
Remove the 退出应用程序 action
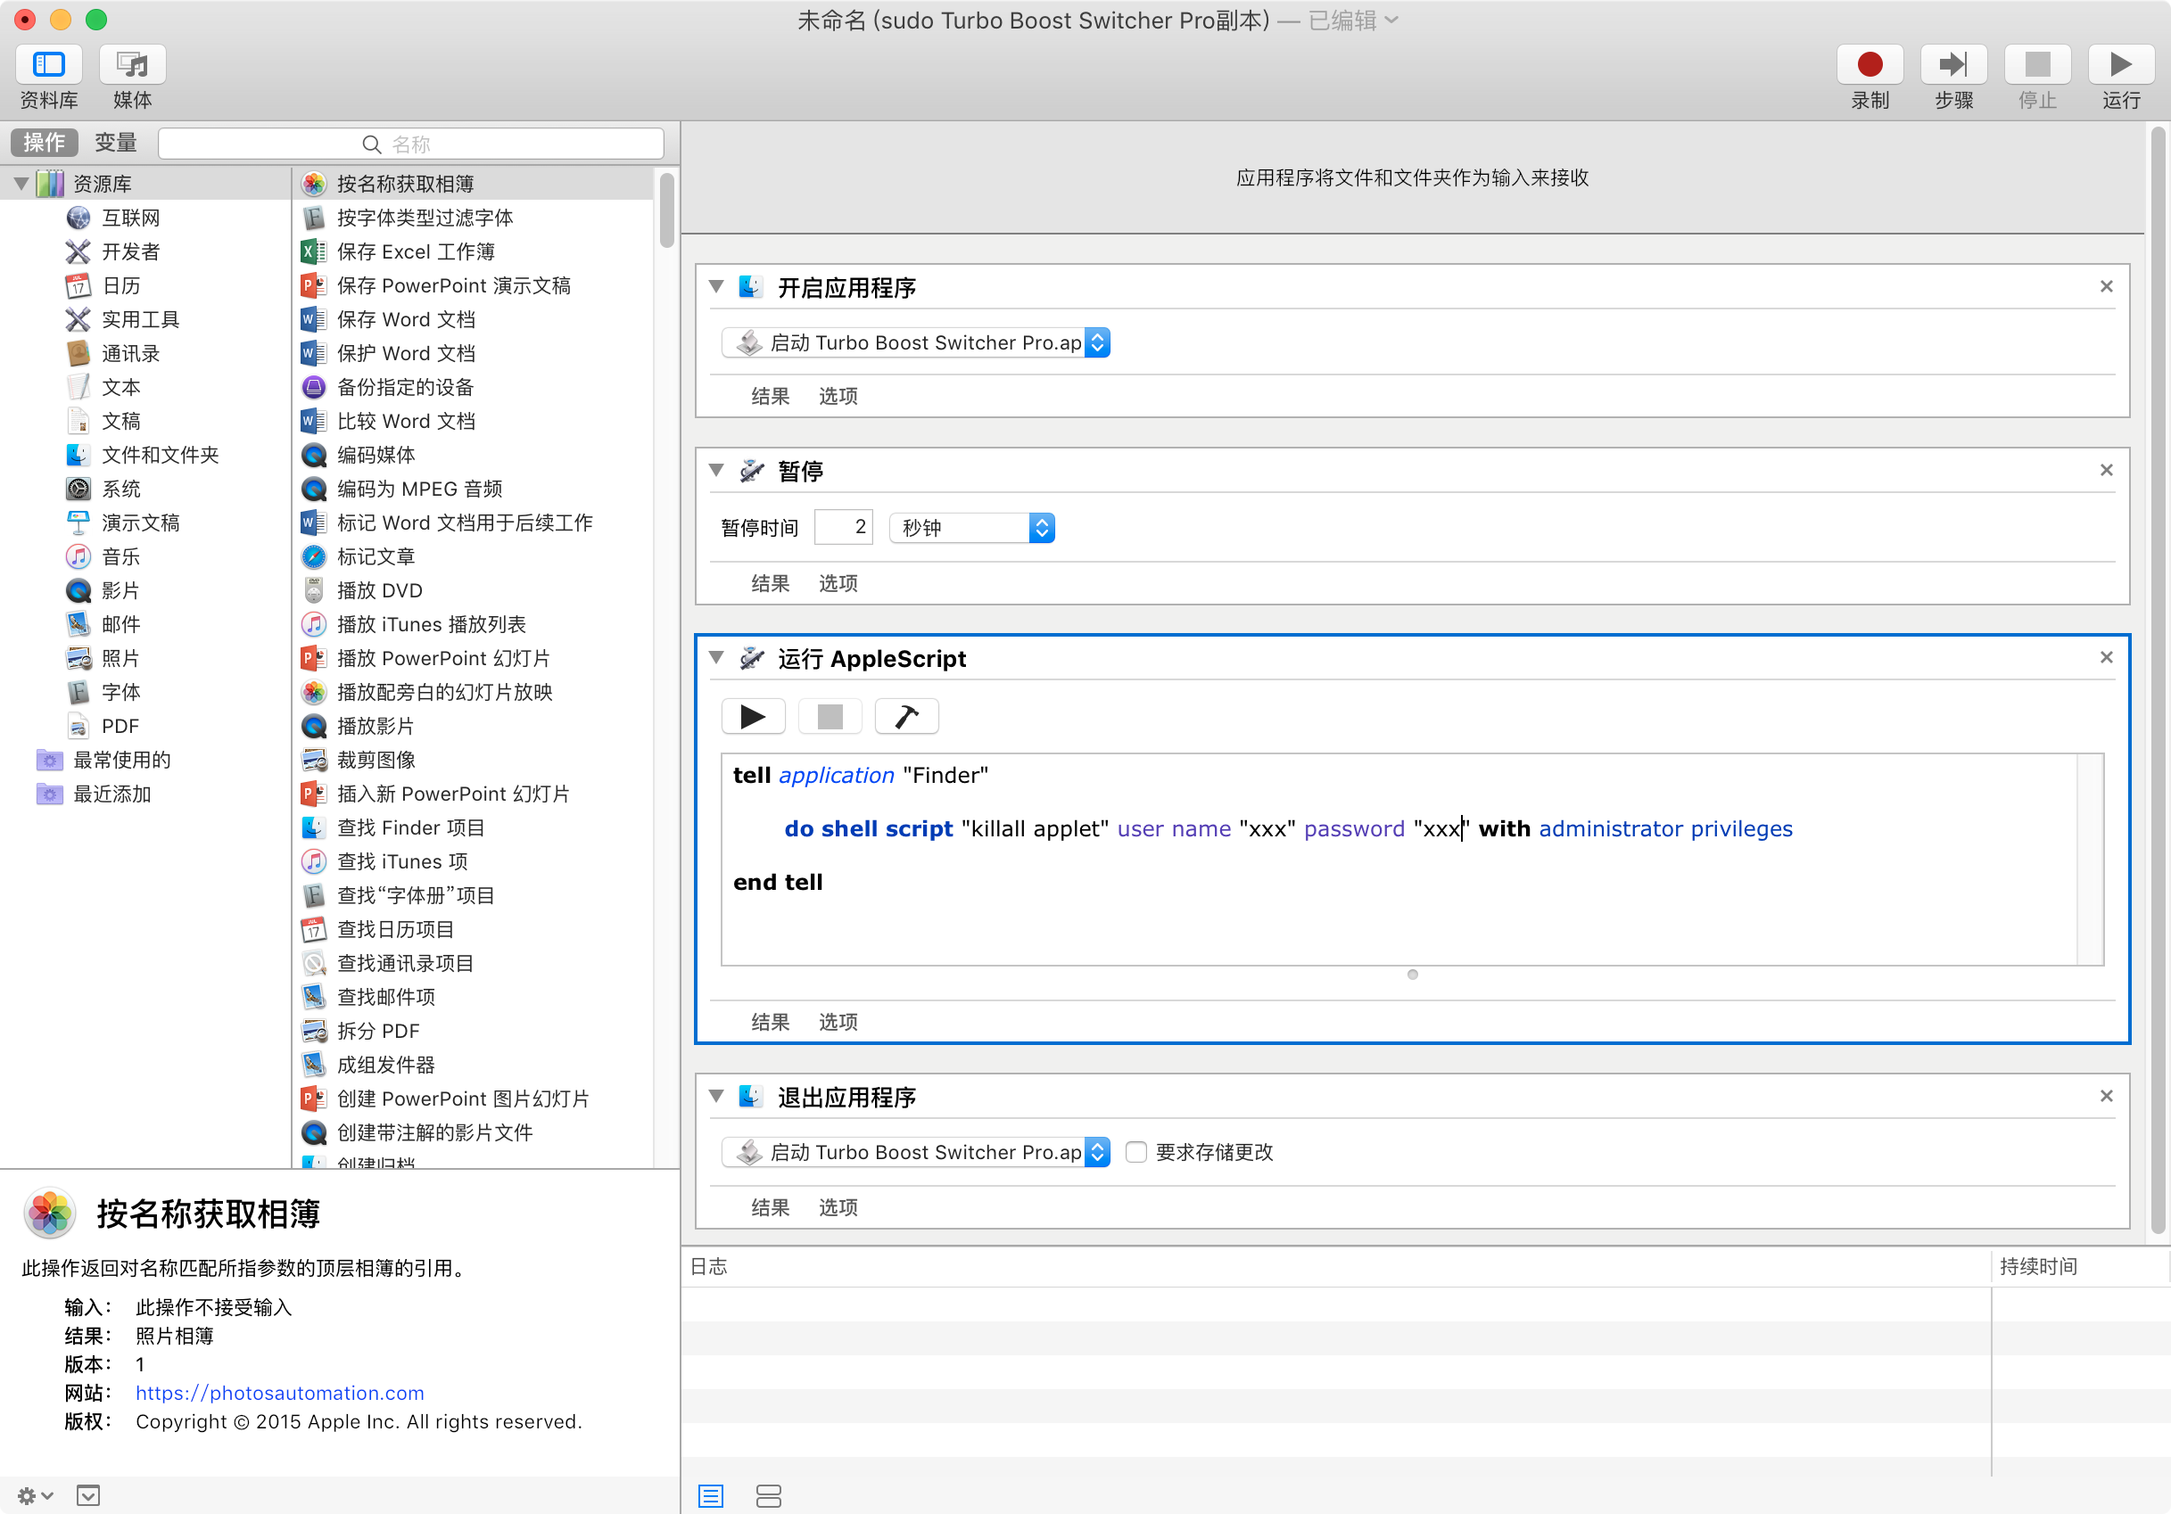tap(2106, 1097)
